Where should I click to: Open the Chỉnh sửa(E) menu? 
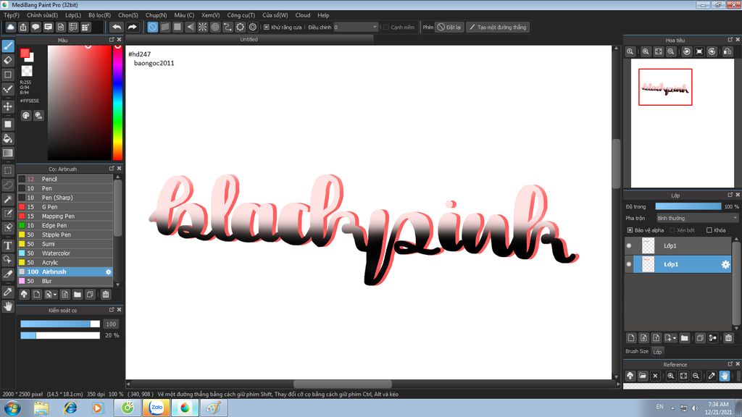pyautogui.click(x=42, y=15)
